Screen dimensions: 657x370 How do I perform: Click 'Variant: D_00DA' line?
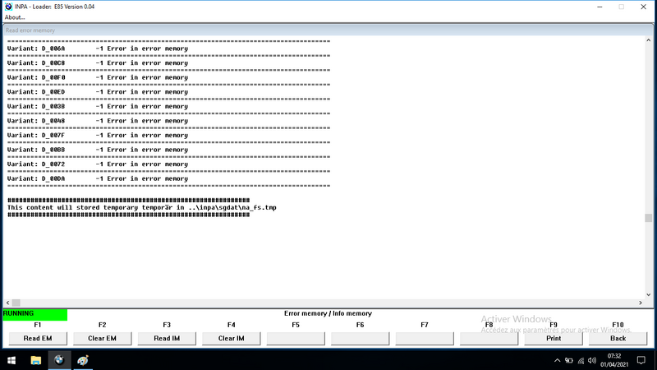(x=97, y=178)
